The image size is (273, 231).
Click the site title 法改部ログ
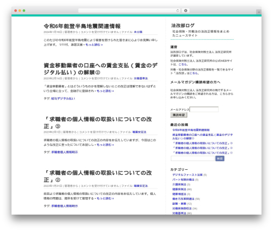[x=183, y=26]
